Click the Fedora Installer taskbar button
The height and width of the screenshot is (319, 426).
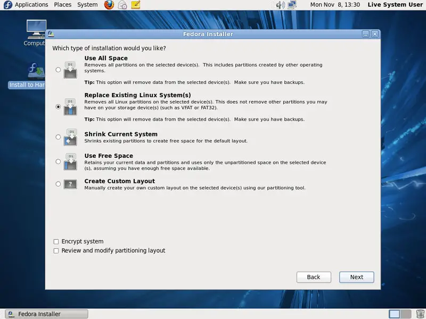click(x=46, y=314)
